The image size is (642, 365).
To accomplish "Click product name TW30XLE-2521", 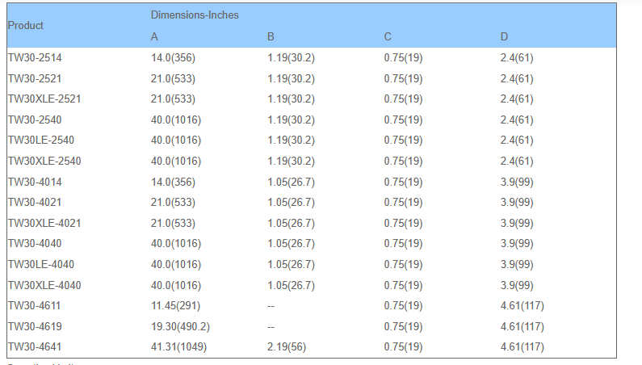I will [44, 99].
